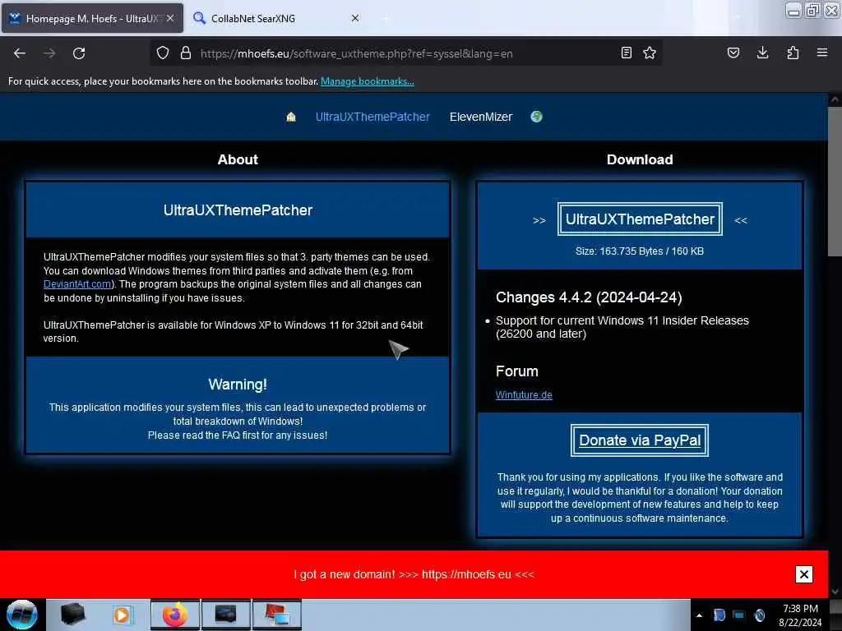Click the Manage bookmarks link
The image size is (842, 631).
coord(368,81)
